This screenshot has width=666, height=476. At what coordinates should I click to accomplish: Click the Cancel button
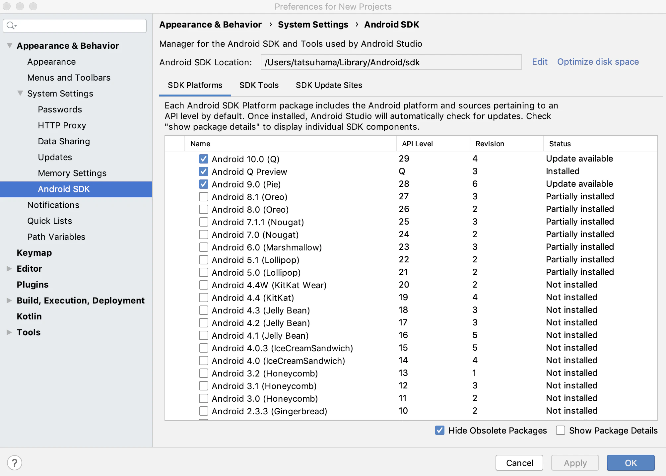click(x=519, y=463)
